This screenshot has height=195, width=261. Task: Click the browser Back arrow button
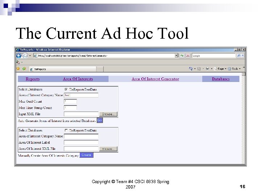tap(19, 56)
